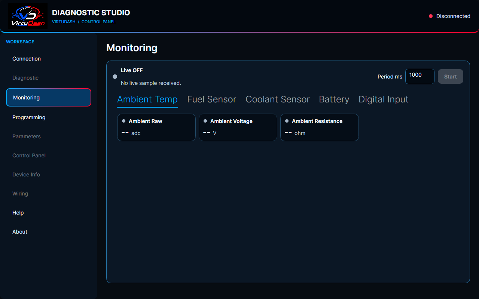Open the Help page
The height and width of the screenshot is (299, 479).
point(49,213)
